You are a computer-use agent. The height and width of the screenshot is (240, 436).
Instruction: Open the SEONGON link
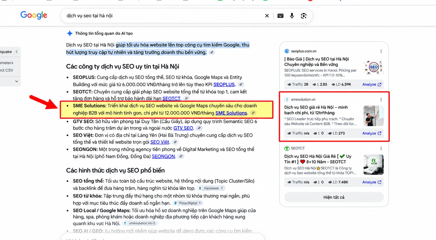pyautogui.click(x=163, y=156)
